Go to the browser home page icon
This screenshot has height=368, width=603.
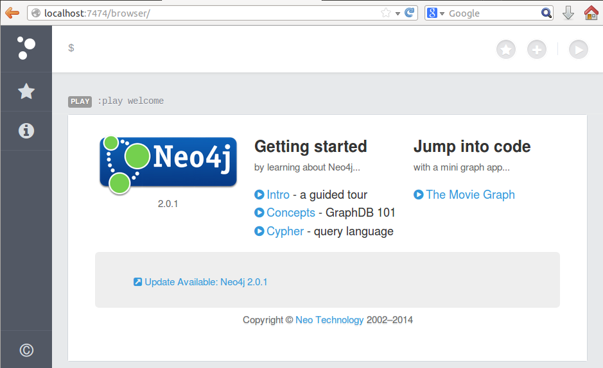pos(591,13)
